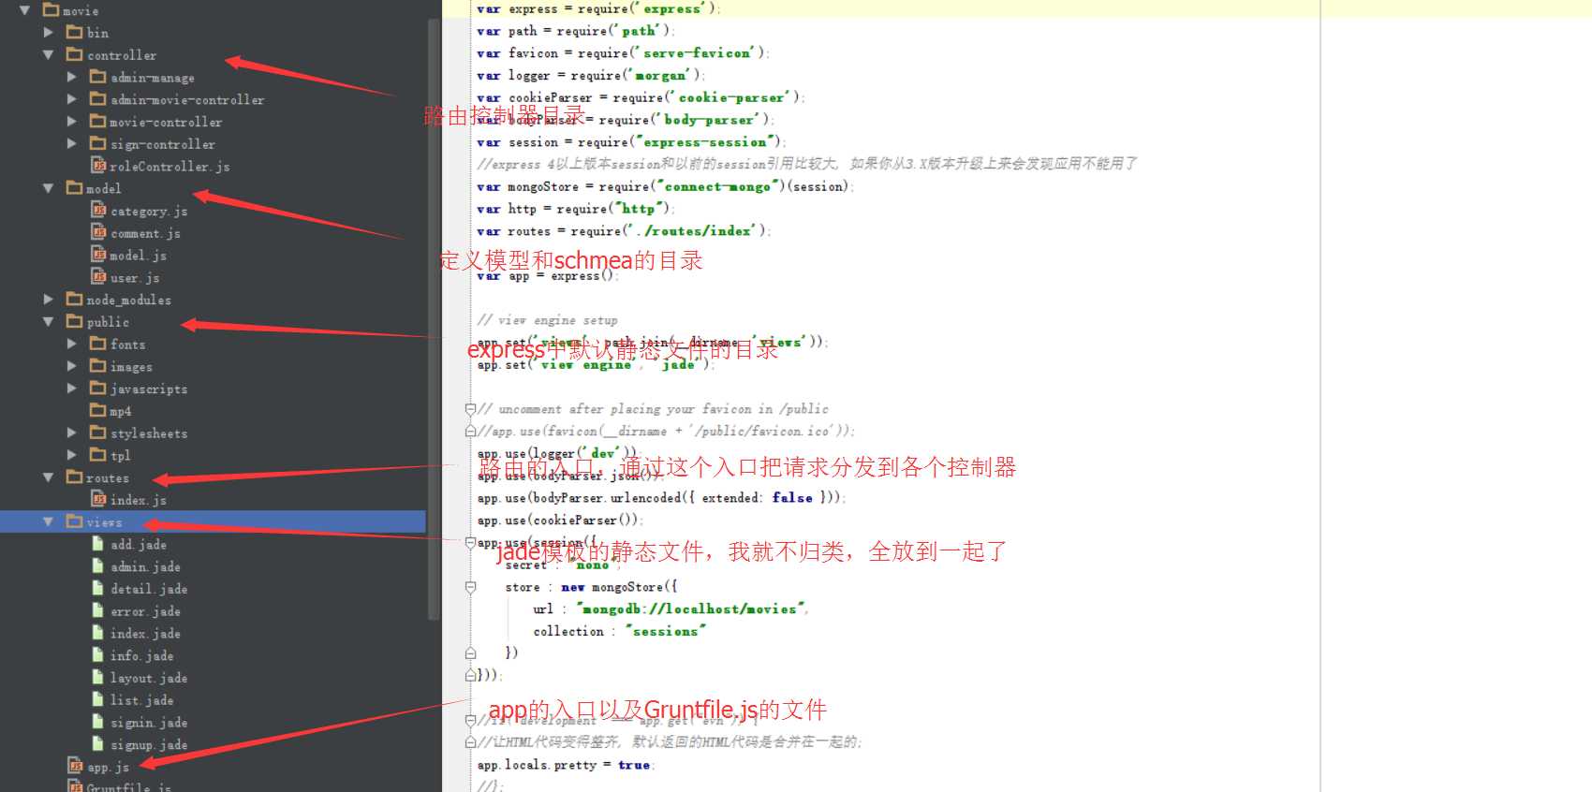Click the category.js file icon
This screenshot has width=1592, height=792.
98,210
